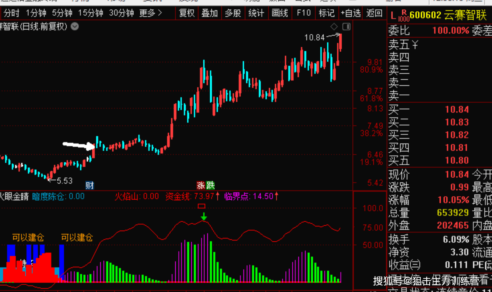The width and height of the screenshot is (492, 292).
Task: Click the 买四 price 10.81
Action: pos(457,148)
